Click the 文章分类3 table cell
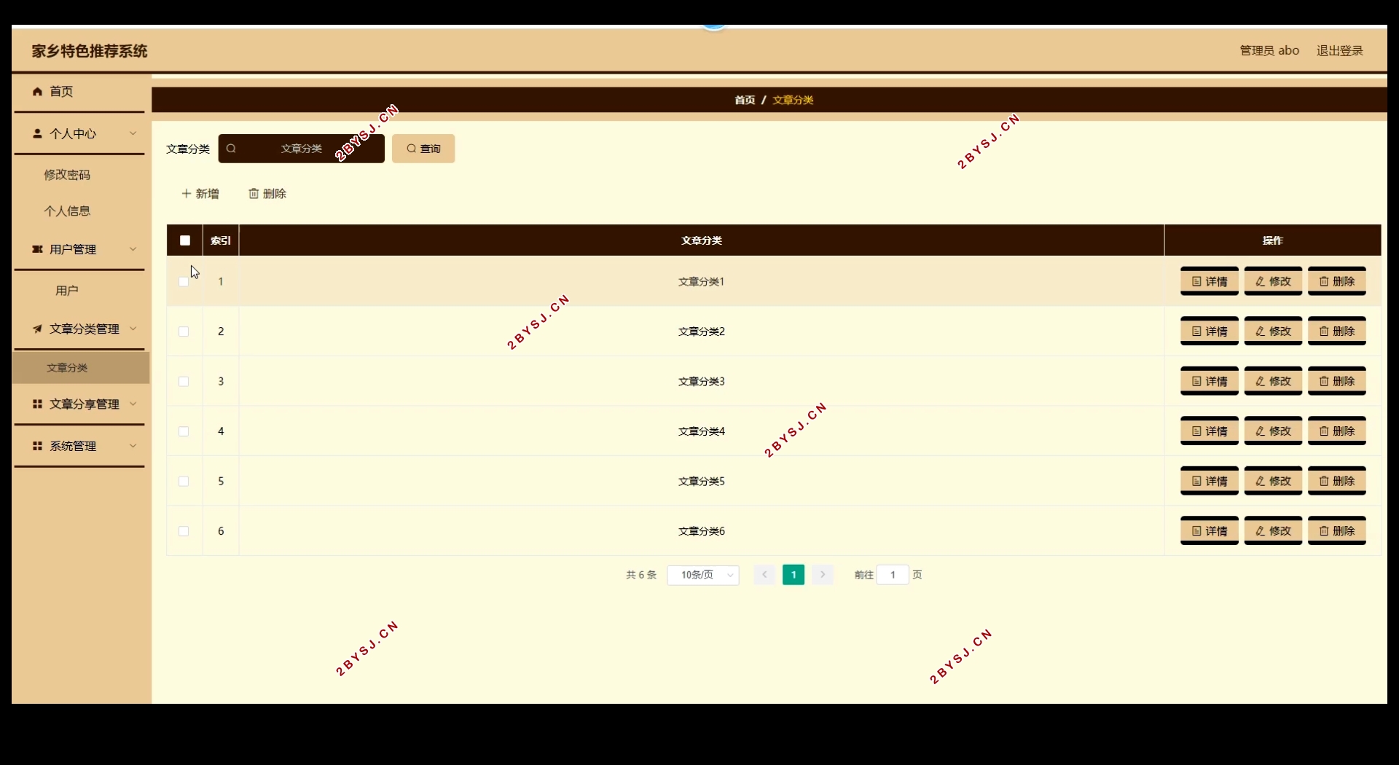 702,381
